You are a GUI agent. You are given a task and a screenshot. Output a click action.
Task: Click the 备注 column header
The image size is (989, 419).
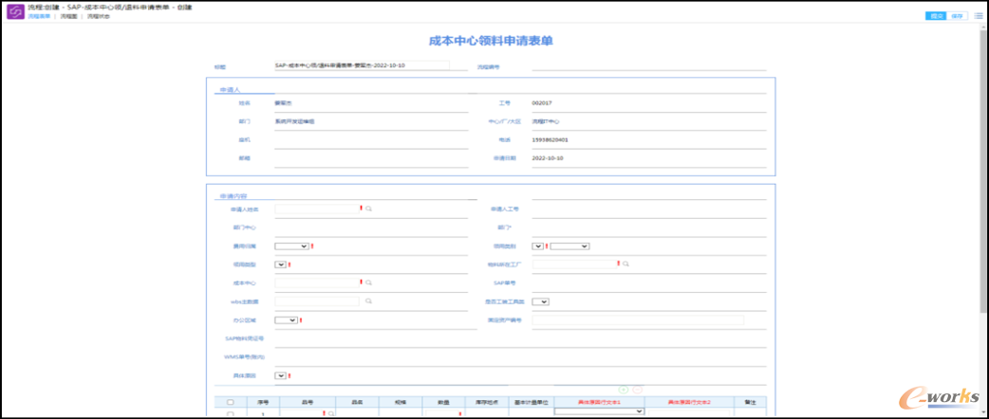pos(750,402)
